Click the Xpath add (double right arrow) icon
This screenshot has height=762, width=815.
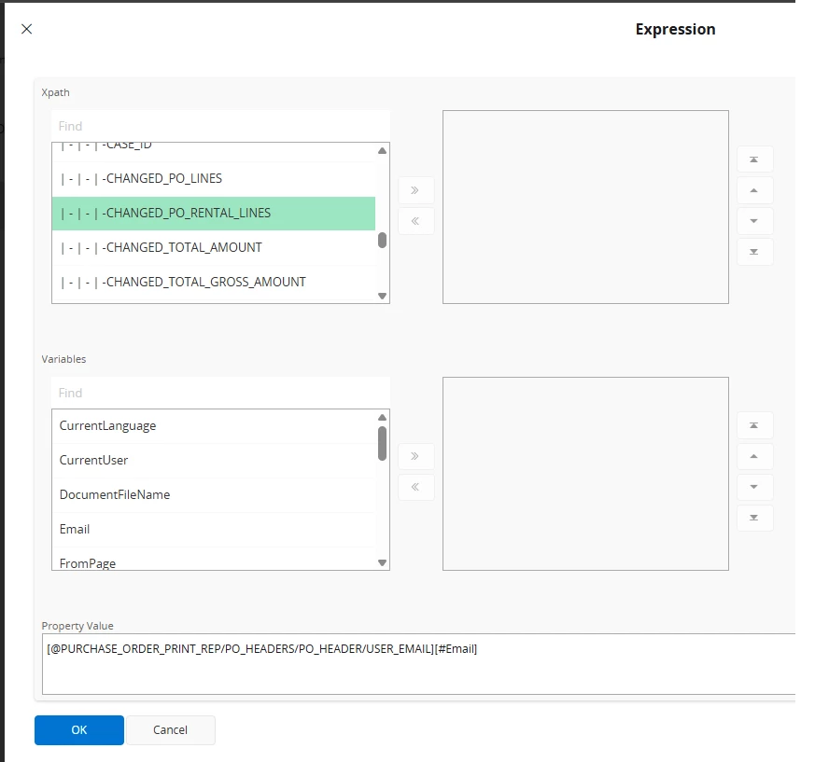tap(415, 190)
